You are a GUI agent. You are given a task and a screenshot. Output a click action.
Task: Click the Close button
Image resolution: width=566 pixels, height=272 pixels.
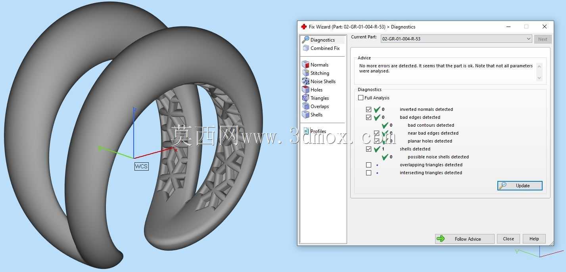(x=508, y=239)
